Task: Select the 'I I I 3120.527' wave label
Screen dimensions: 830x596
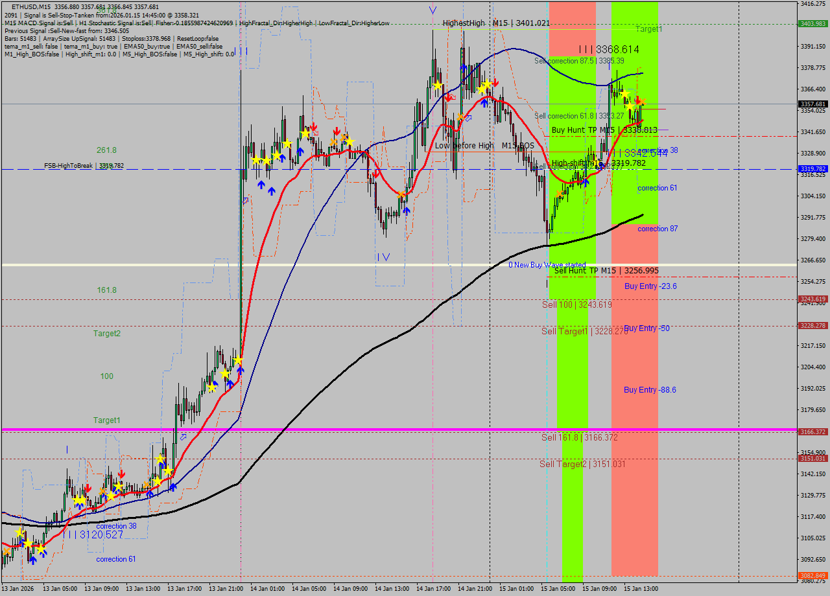Action: [x=93, y=534]
